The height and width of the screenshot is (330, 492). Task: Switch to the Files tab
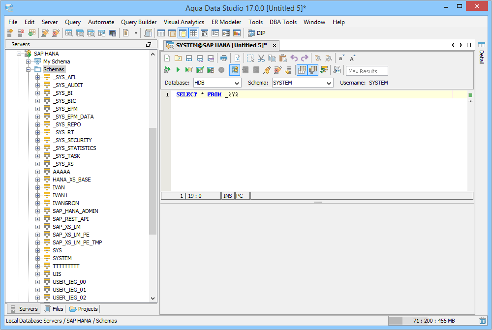coord(54,309)
